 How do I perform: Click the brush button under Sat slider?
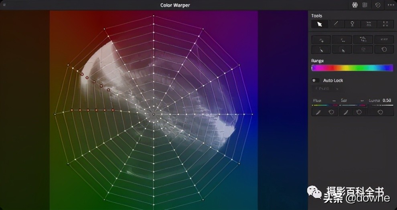click(346, 112)
